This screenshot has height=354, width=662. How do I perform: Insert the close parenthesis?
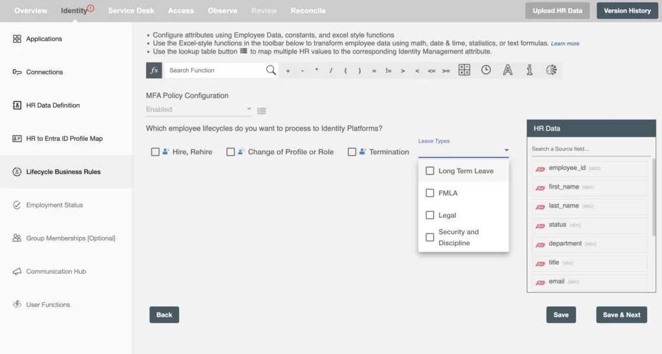[359, 71]
